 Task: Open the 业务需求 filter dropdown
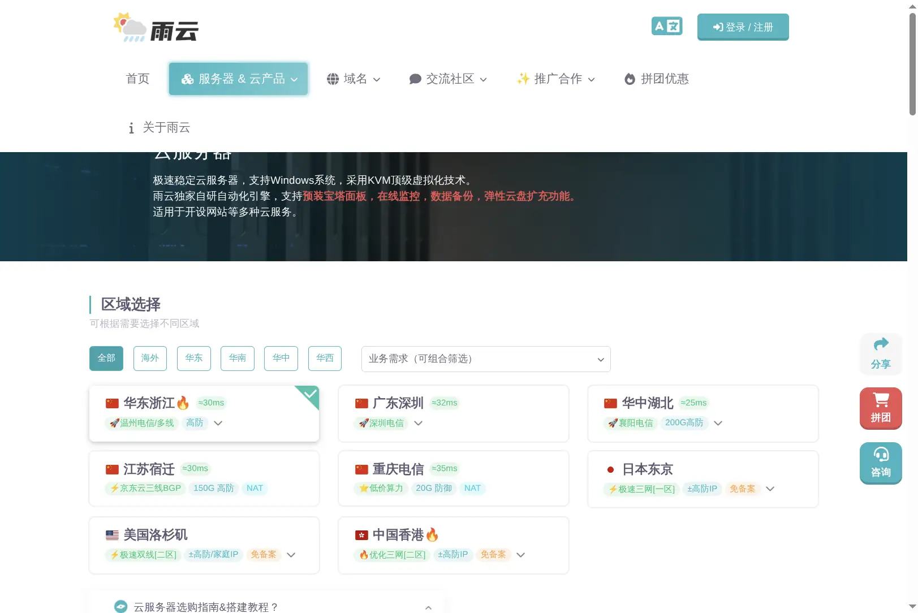click(486, 359)
